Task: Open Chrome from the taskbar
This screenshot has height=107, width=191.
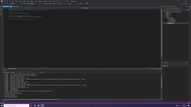Action: click(35, 106)
